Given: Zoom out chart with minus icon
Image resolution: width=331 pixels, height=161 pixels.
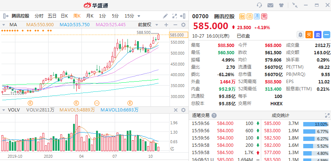Looking at the screenshot, I should point(175,25).
